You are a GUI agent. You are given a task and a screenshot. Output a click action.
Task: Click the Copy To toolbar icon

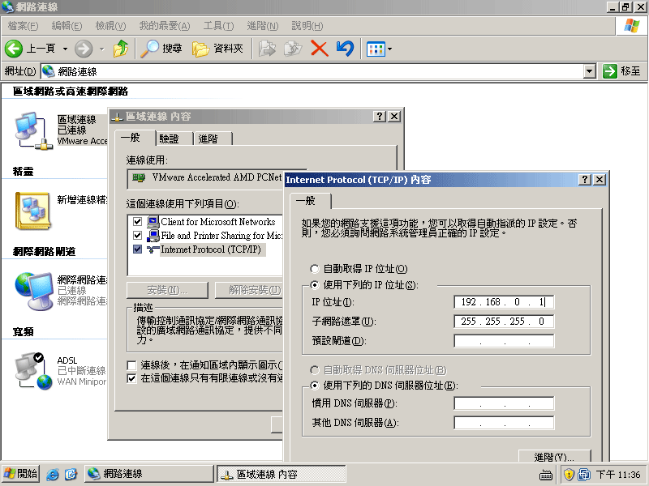pos(293,49)
